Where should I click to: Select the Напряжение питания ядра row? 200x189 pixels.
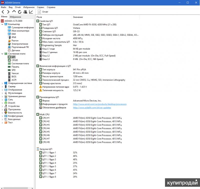[63, 87]
